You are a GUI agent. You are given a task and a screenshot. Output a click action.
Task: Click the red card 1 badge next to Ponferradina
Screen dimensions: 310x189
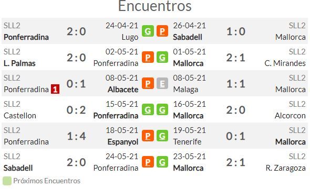click(x=55, y=90)
